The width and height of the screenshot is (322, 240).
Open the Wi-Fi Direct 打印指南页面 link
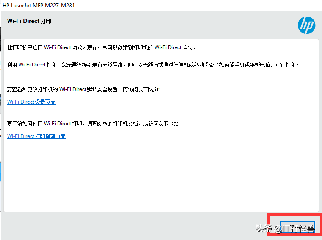click(x=36, y=136)
